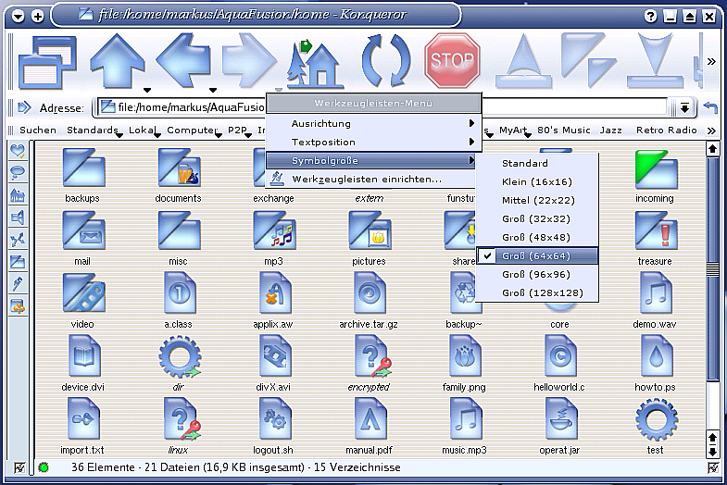The width and height of the screenshot is (727, 485).
Task: Toggle checkbox at status bar left corner
Action: click(x=19, y=467)
